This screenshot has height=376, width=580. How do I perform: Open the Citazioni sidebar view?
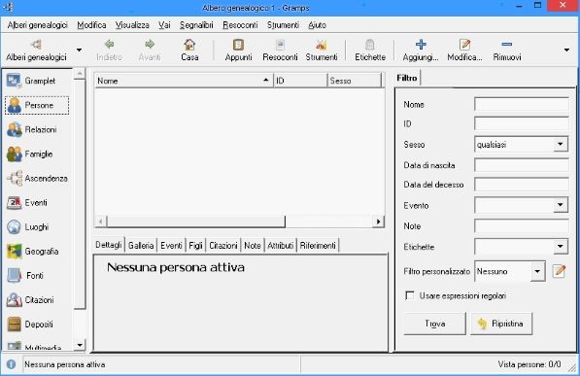coord(31,300)
